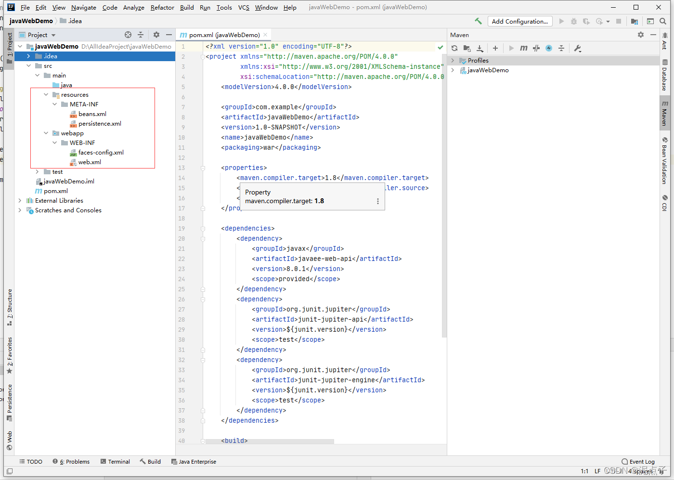Viewport: 674px width, 480px height.
Task: Open the property popup more options
Action: click(378, 201)
